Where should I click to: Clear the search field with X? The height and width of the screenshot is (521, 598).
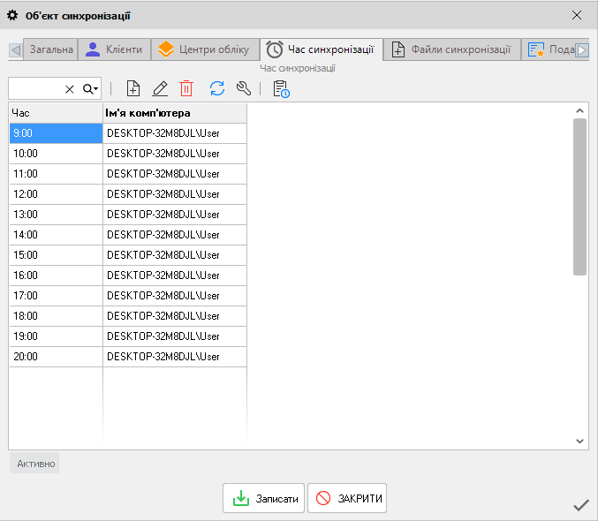[70, 89]
